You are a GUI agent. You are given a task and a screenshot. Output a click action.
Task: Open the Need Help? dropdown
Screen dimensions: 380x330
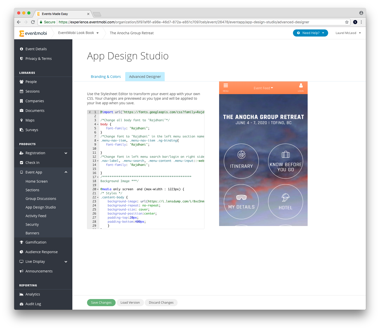coord(310,33)
